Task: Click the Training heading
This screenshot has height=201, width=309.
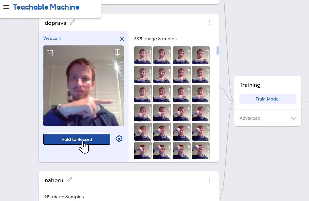Action: 250,85
